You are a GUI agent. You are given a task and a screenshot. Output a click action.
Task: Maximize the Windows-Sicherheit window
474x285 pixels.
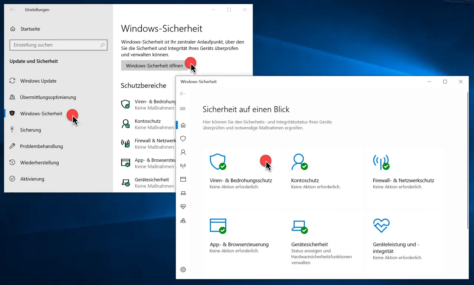[445, 82]
